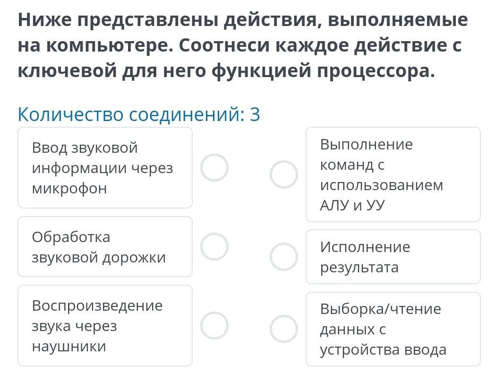Click the question heading text about processor functions

243,45
